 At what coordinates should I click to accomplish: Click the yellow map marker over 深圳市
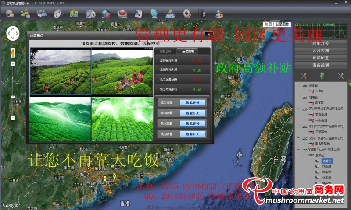point(105,178)
